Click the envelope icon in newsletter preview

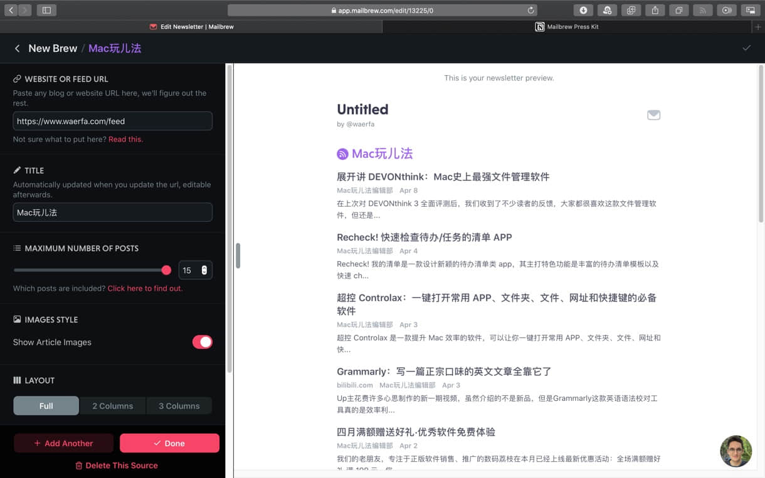coord(653,115)
